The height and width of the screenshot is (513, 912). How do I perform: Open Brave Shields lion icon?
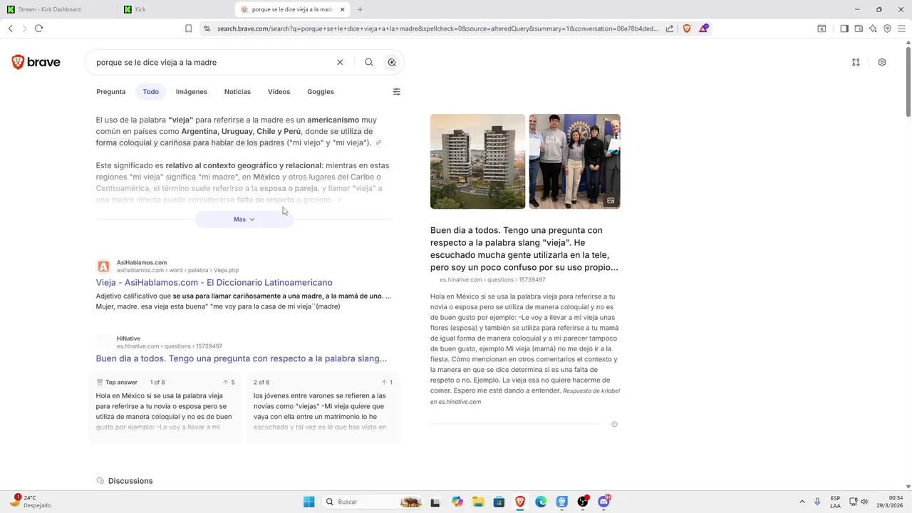click(x=687, y=28)
